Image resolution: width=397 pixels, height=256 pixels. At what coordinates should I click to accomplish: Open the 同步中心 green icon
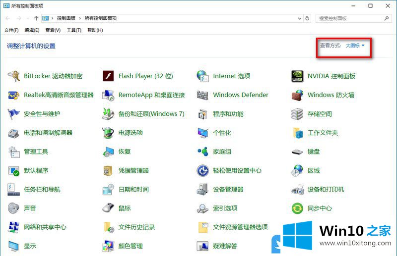point(297,208)
